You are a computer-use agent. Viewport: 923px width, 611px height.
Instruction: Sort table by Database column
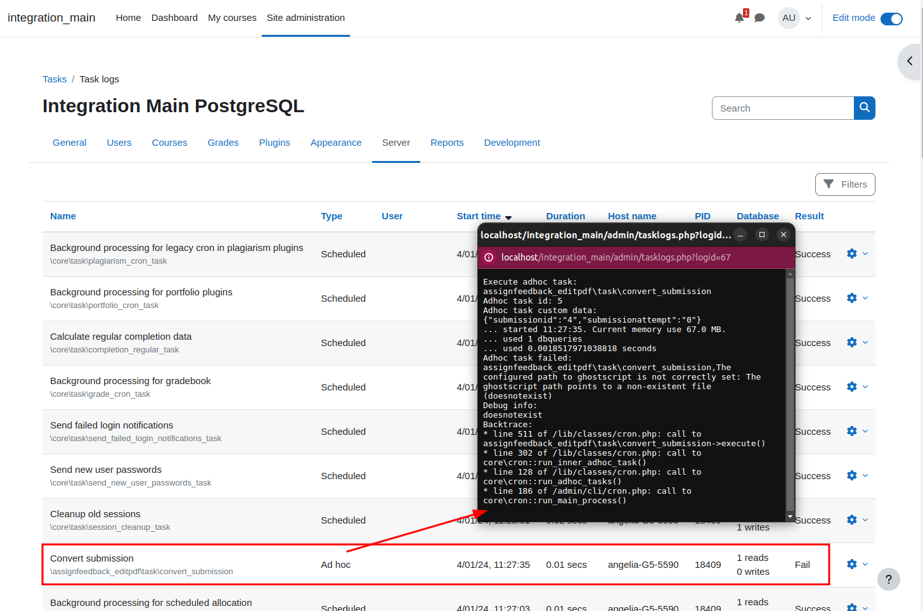point(758,216)
